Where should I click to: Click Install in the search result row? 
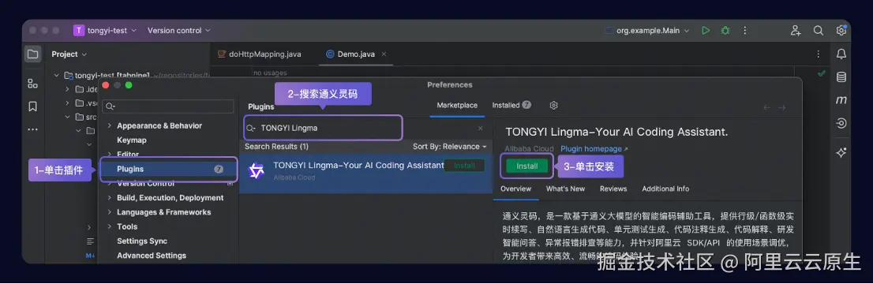tap(464, 166)
